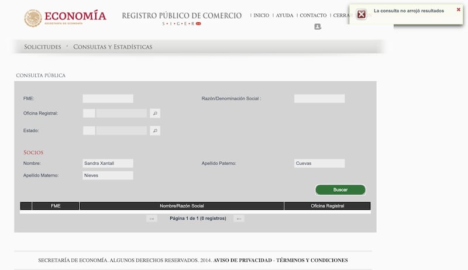The height and width of the screenshot is (270, 468).
Task: Click 'La consulta no arrojó resultados' message
Action: (409, 11)
